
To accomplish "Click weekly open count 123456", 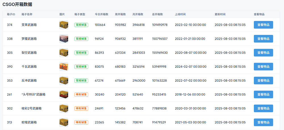I will 120,108.
